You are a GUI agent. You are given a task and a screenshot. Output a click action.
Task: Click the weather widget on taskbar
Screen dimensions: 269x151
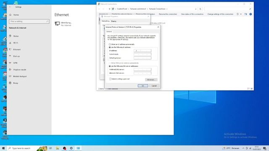[231, 148]
